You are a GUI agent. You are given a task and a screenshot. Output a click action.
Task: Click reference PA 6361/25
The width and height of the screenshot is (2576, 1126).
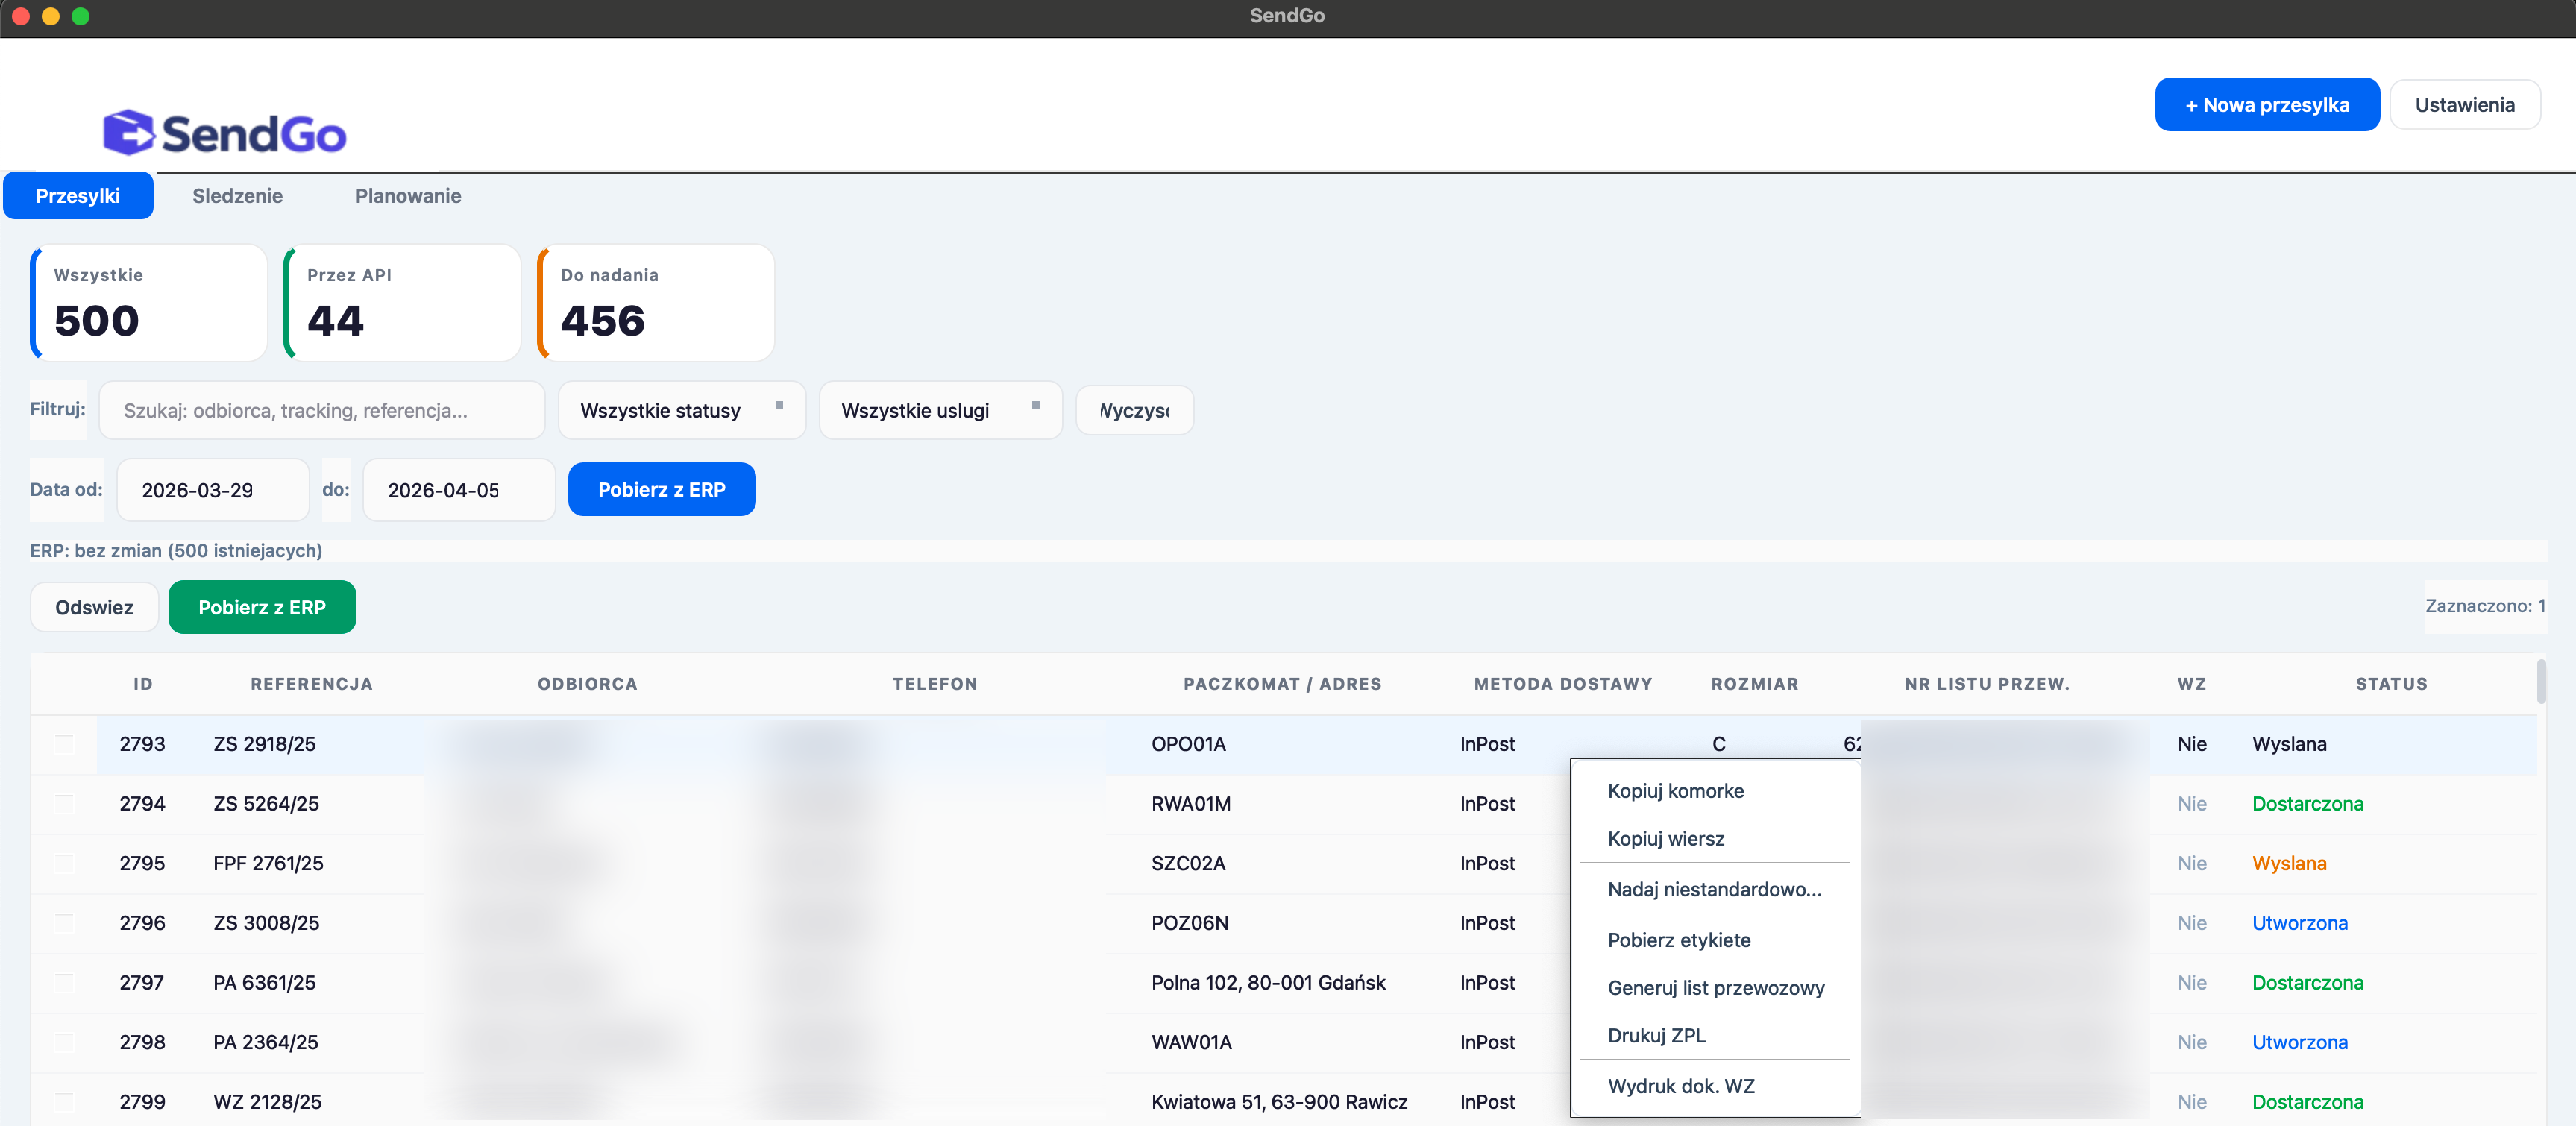264,983
